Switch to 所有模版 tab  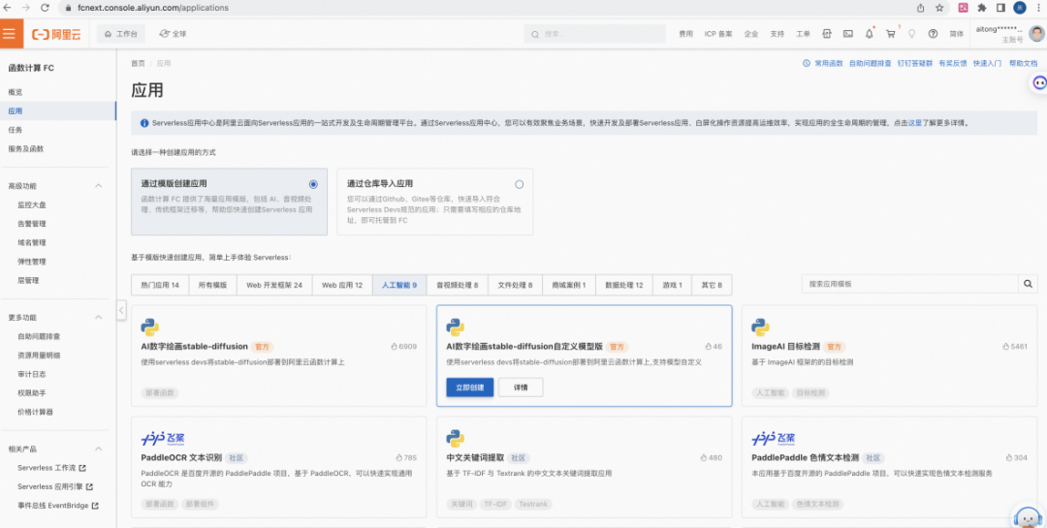click(213, 285)
